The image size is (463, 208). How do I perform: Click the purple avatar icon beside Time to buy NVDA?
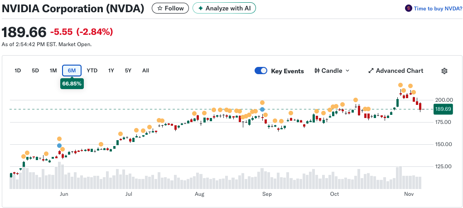(x=408, y=9)
